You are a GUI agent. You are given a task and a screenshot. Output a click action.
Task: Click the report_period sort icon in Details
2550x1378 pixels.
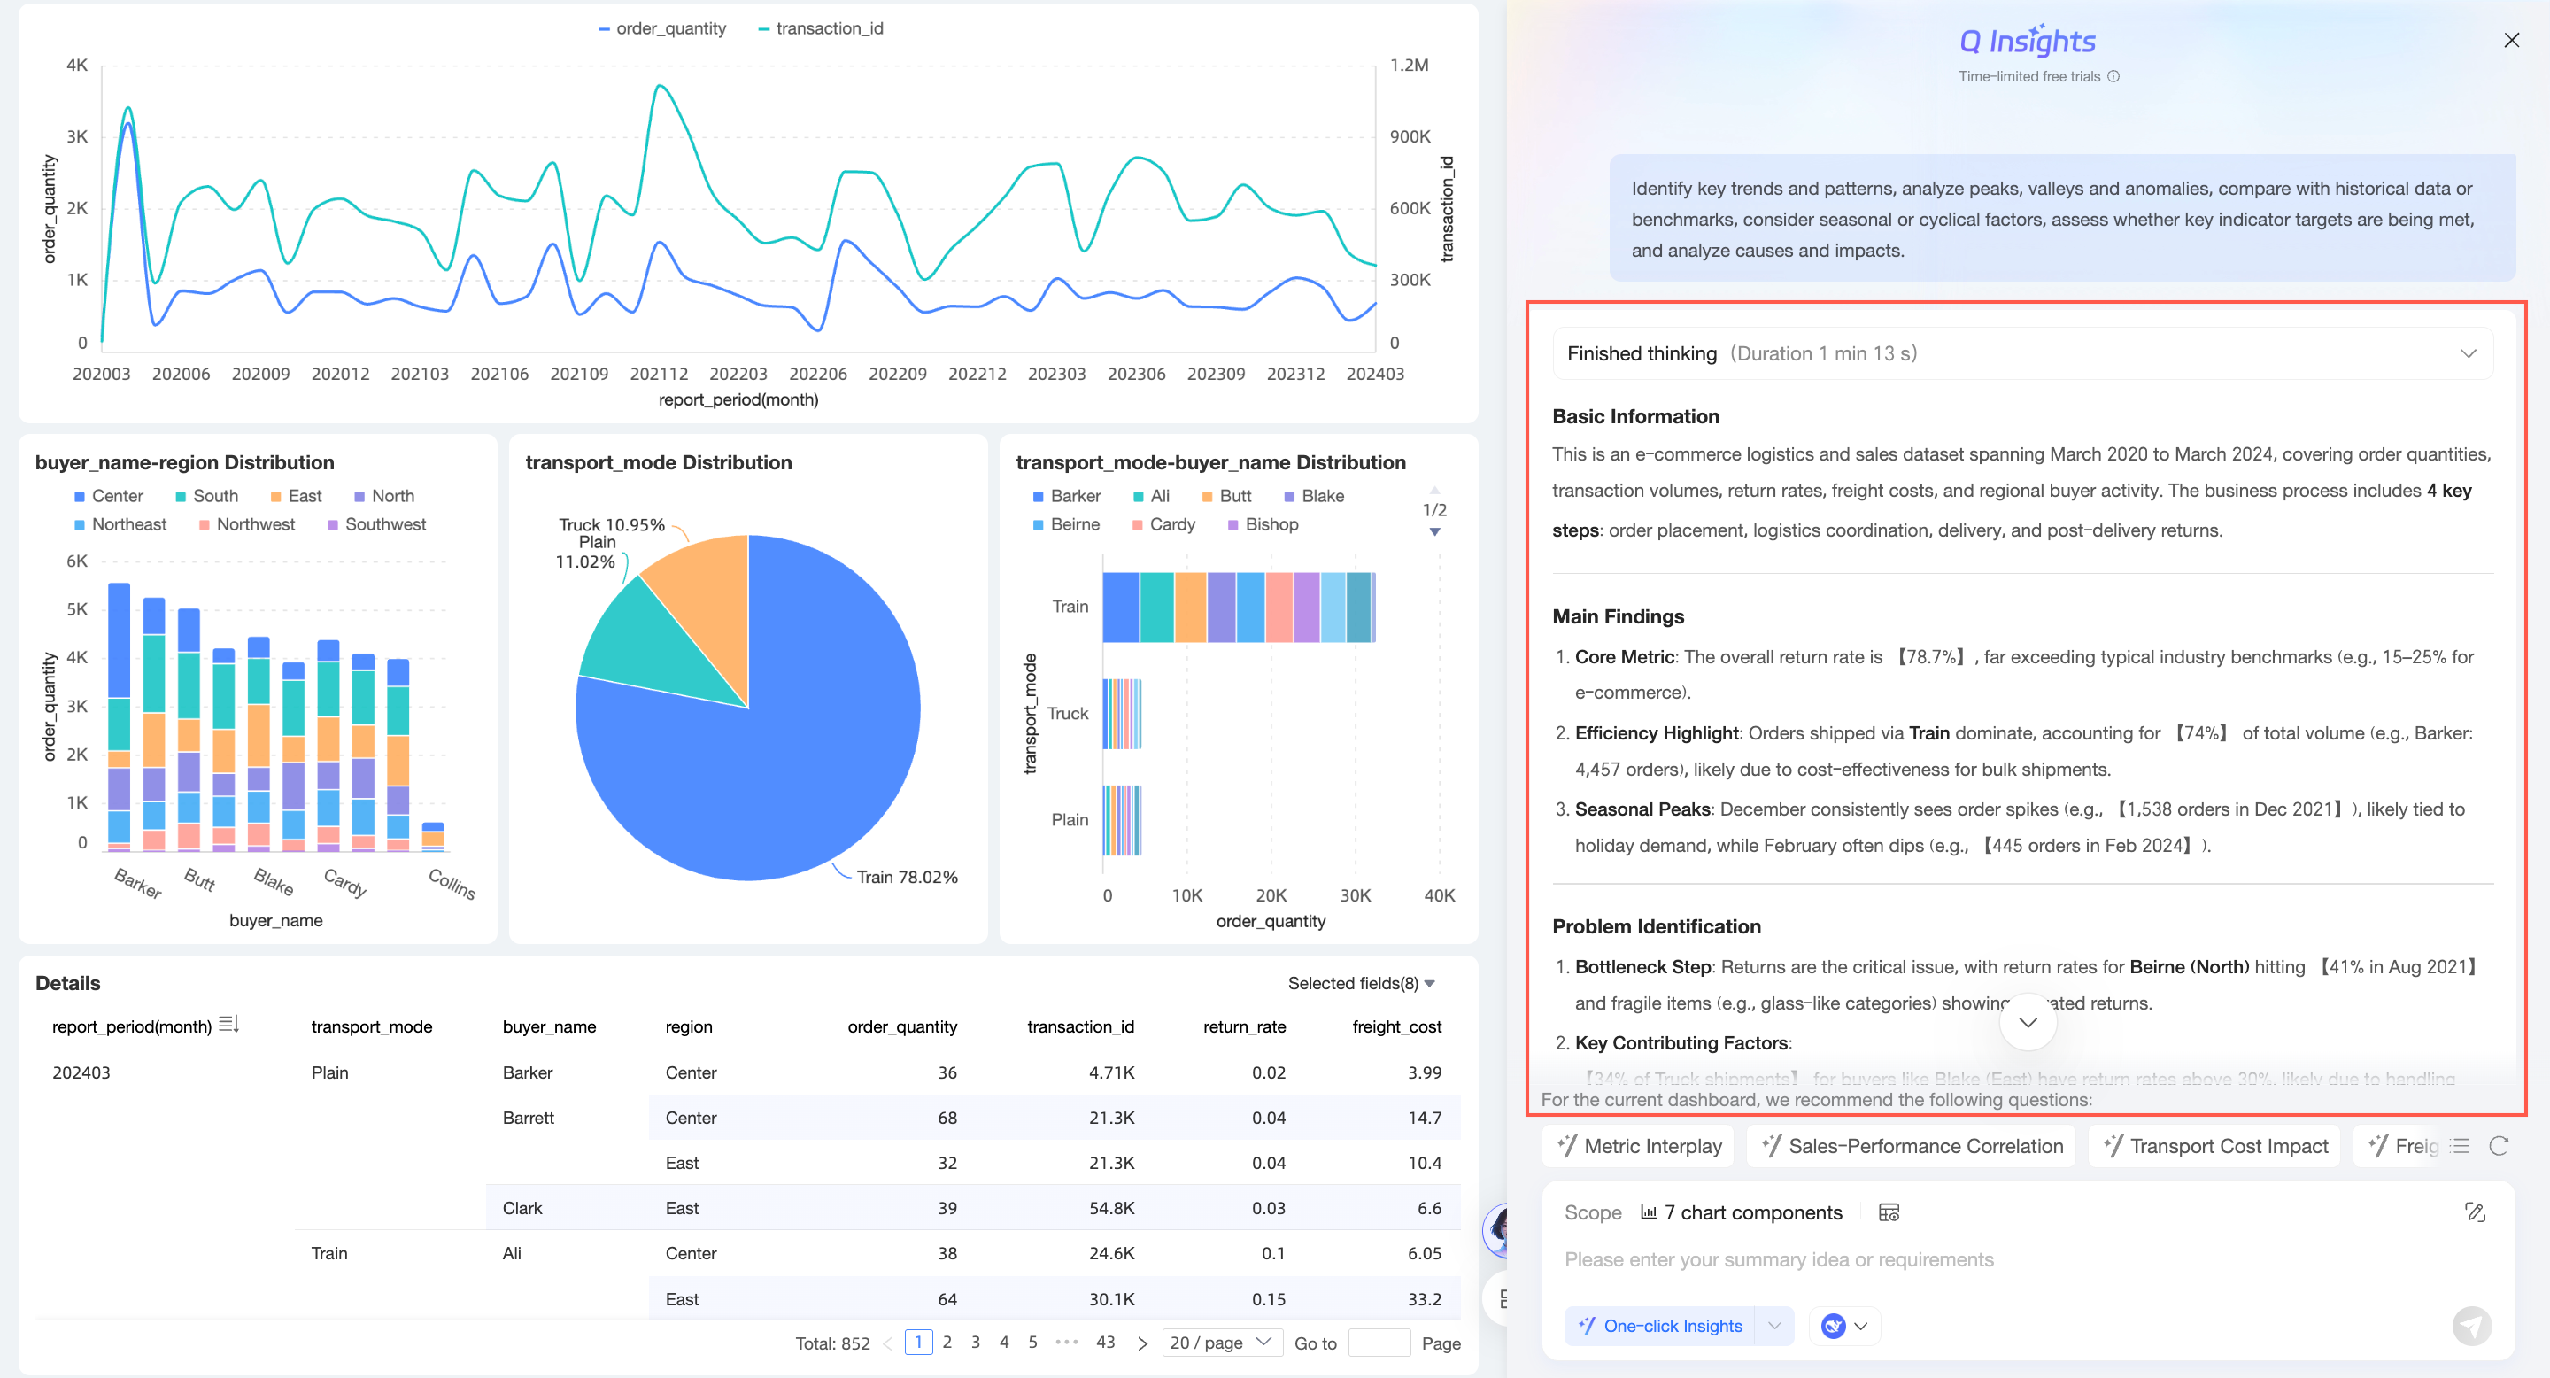click(228, 1025)
